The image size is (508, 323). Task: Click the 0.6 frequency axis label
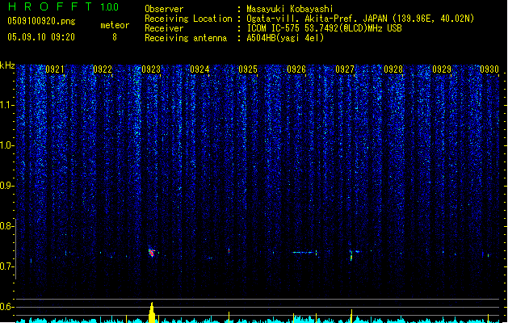(x=6, y=307)
